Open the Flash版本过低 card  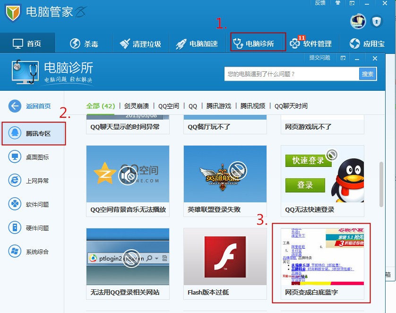[x=225, y=264]
